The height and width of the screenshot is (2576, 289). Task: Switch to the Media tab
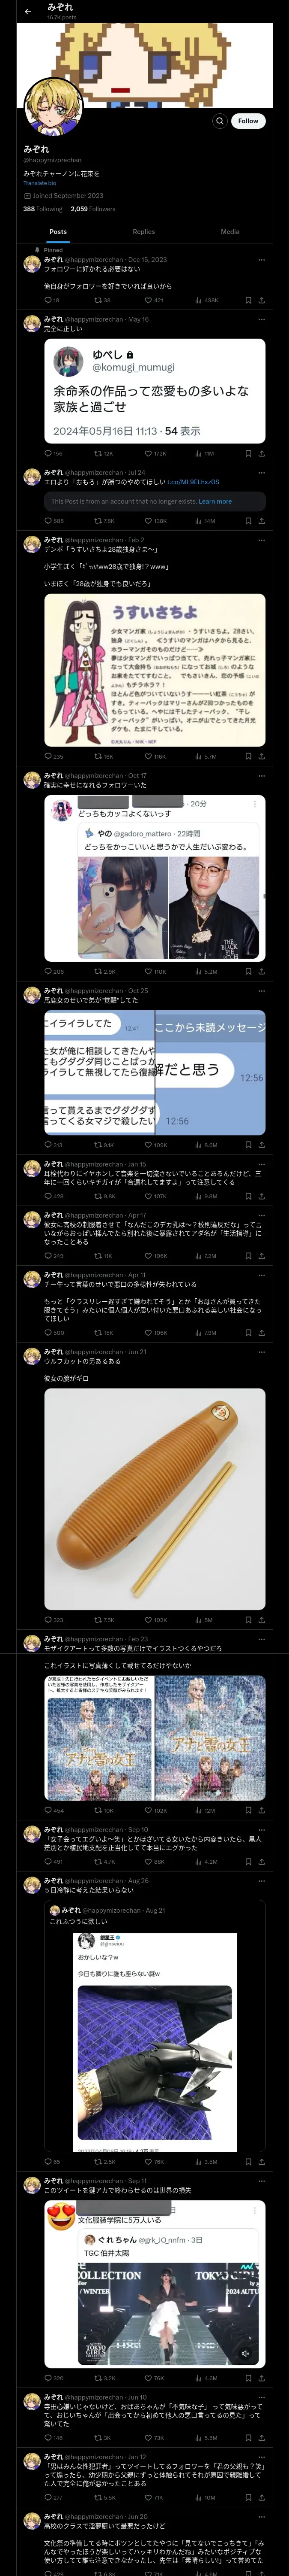[230, 232]
